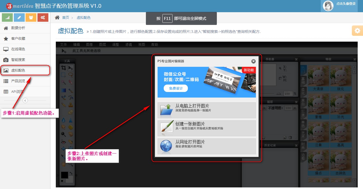Open the 不透明度 opacity dropdown arrow
The image size is (363, 189).
pos(295,108)
